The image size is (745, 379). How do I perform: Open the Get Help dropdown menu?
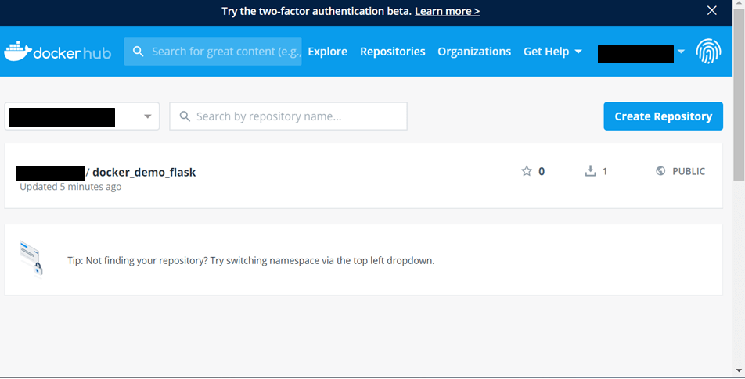(x=552, y=52)
